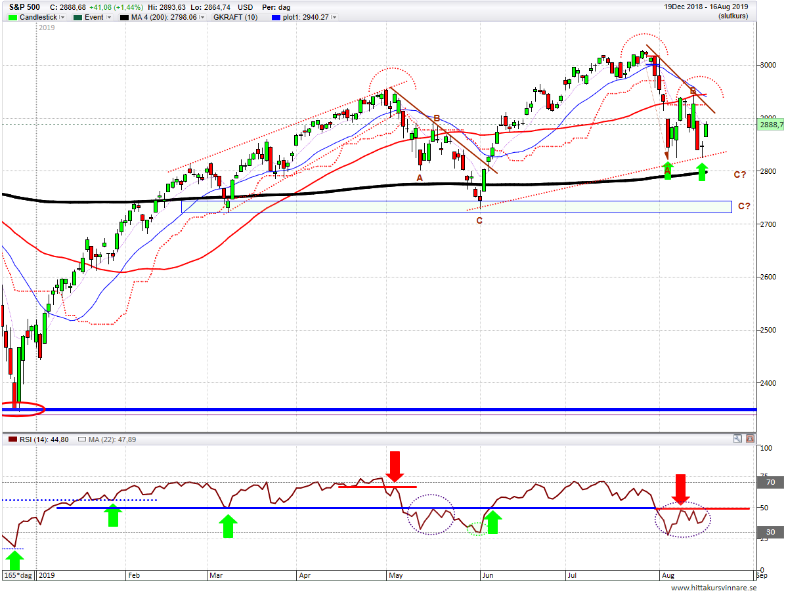Select the Event legend label
Screen dimensions: 786x591
(x=94, y=17)
